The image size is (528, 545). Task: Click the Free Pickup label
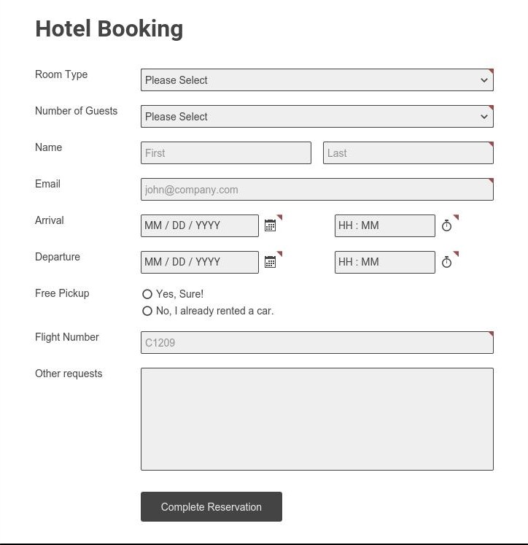click(x=62, y=293)
